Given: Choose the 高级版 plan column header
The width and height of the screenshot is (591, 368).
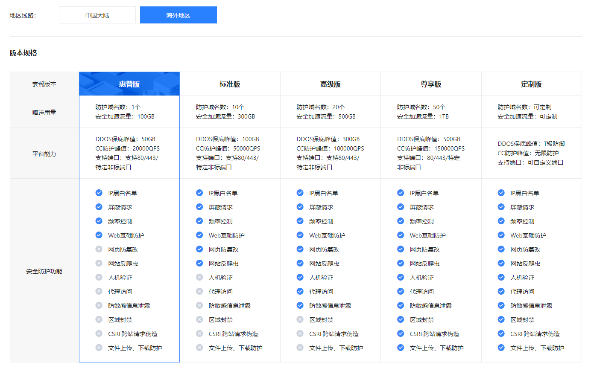Looking at the screenshot, I should point(330,84).
